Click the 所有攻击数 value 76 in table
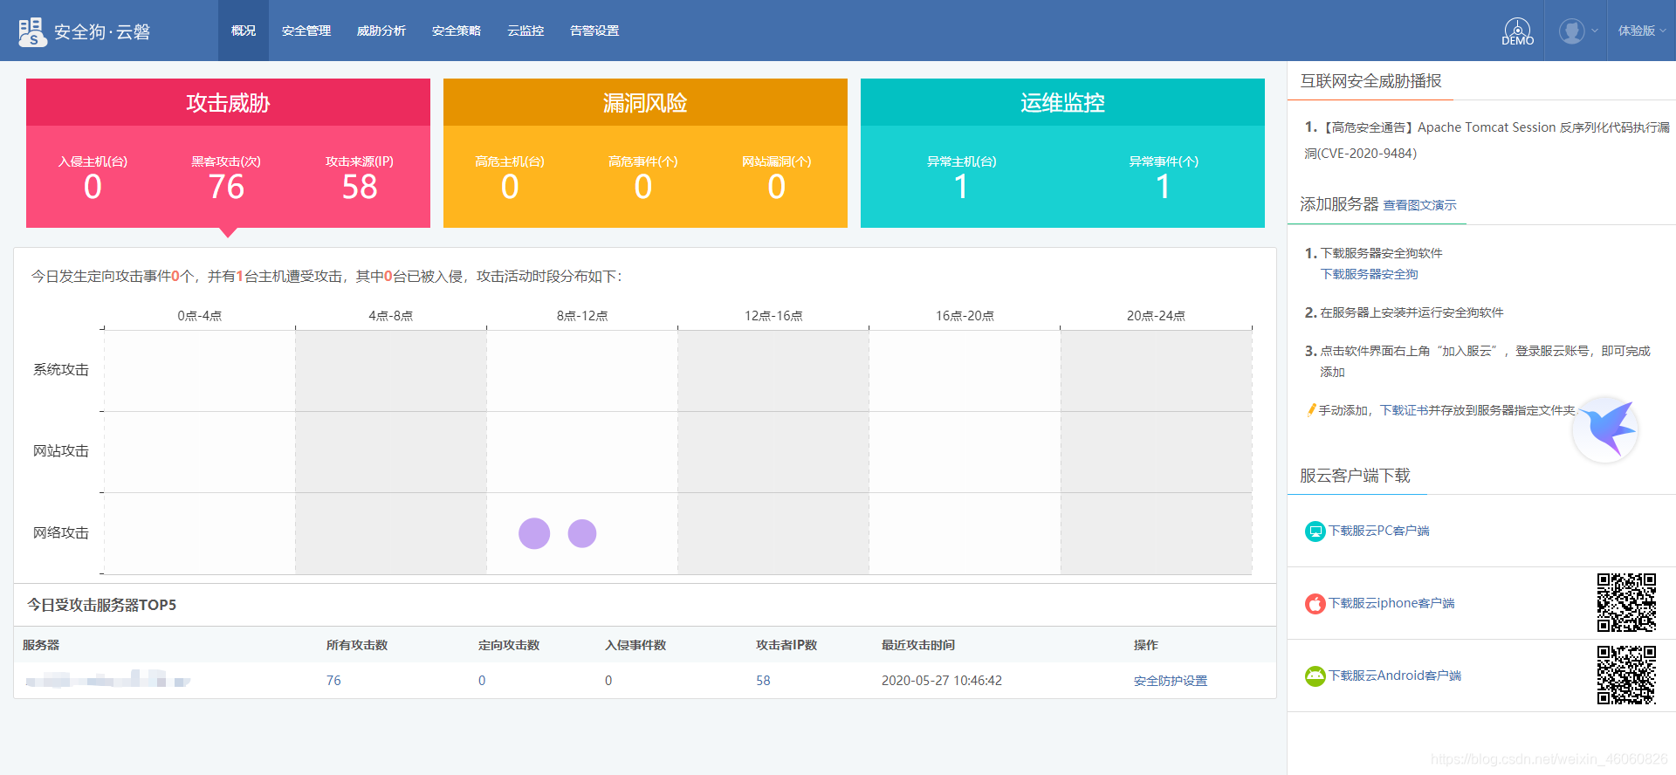Viewport: 1676px width, 775px height. 333,681
